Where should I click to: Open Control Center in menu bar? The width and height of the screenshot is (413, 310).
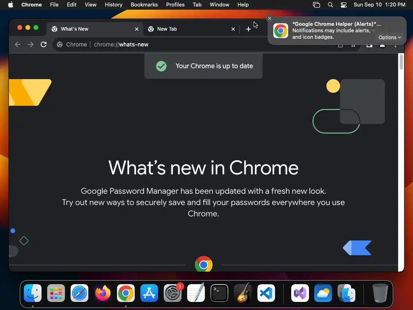[344, 5]
